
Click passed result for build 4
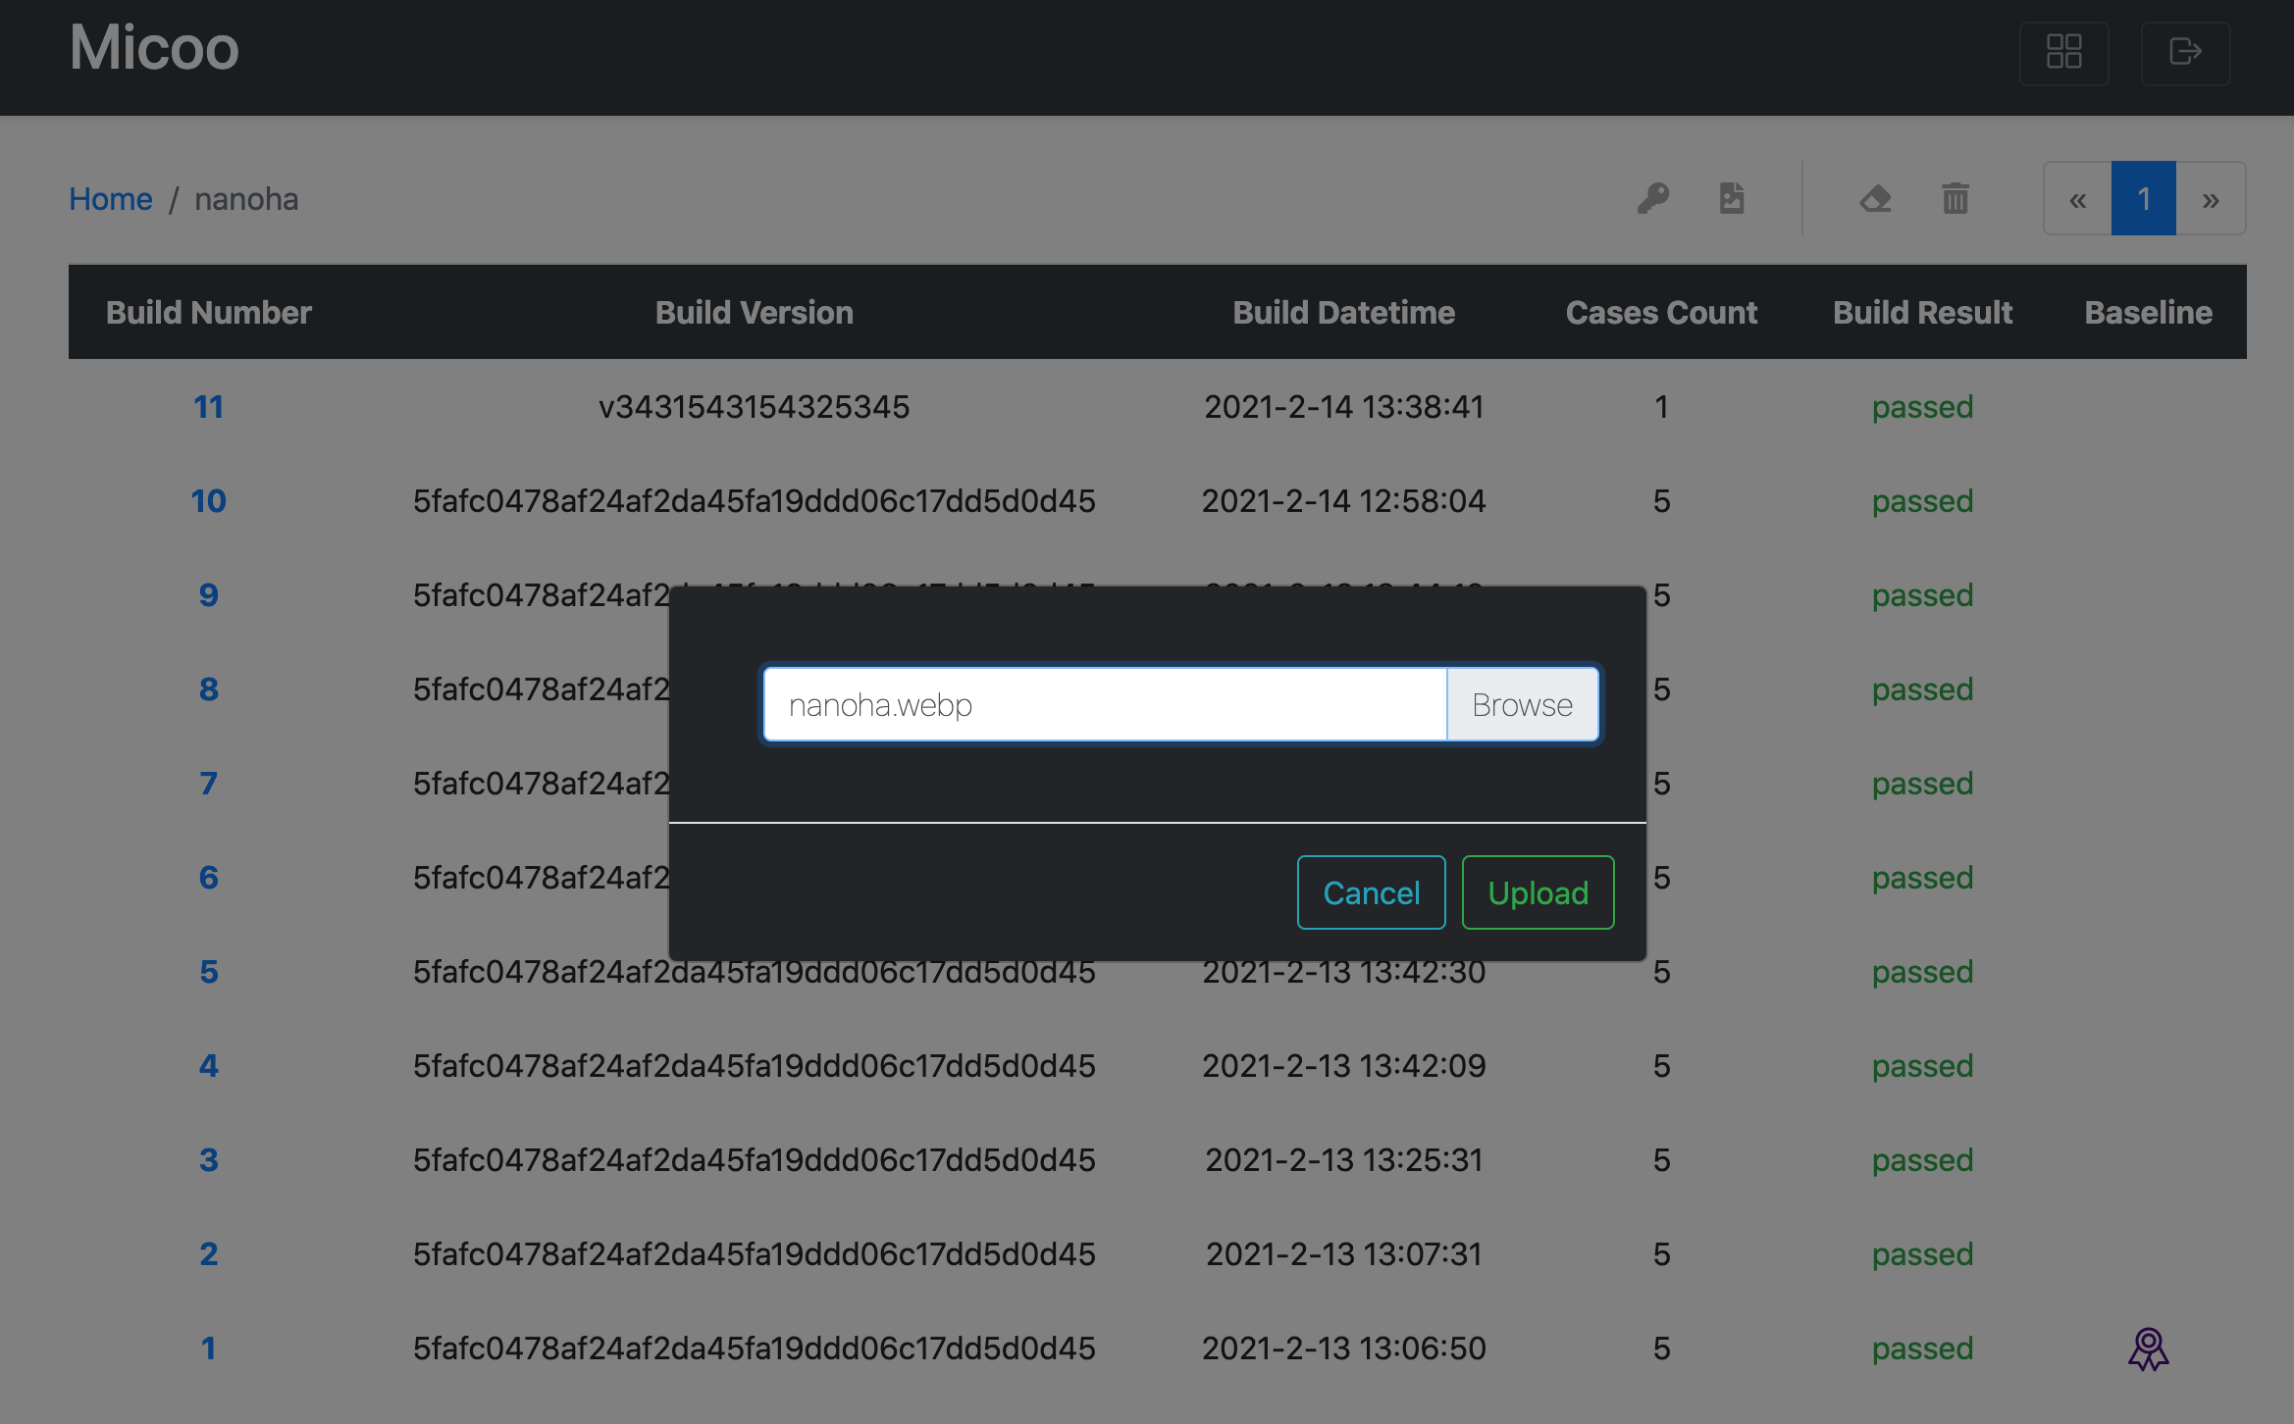click(1922, 1066)
